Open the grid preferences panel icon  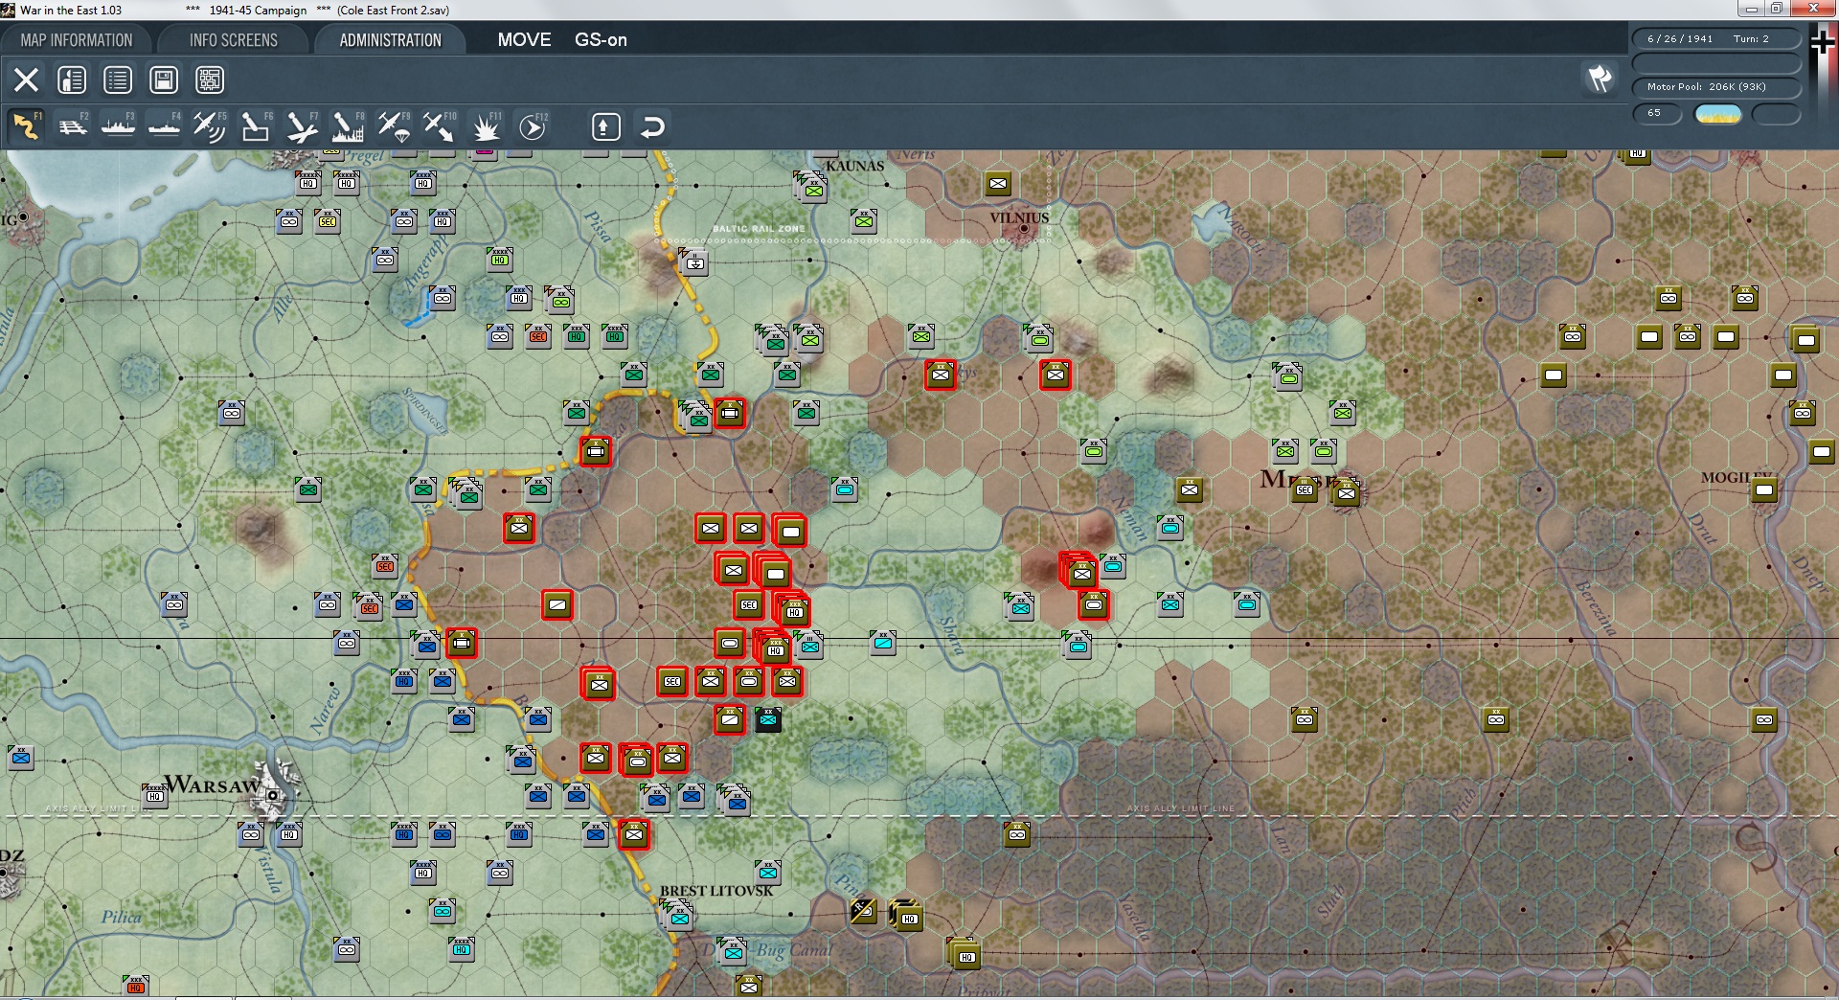click(x=210, y=80)
